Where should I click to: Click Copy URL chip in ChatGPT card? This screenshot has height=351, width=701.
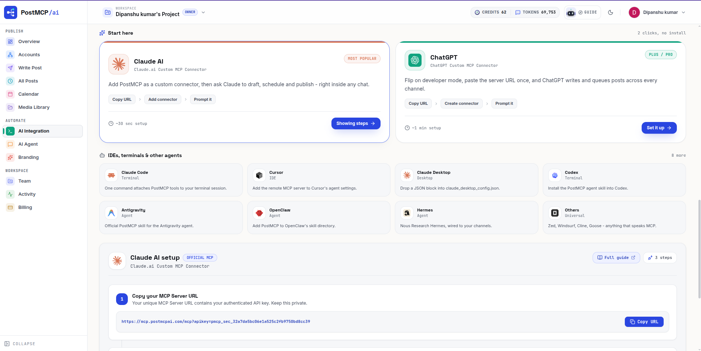tap(418, 103)
